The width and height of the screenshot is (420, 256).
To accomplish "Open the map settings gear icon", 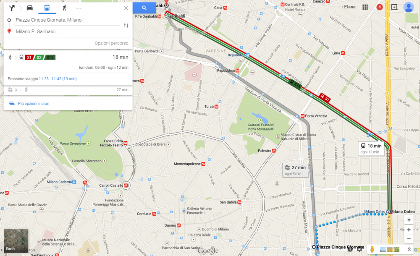I will [360, 249].
